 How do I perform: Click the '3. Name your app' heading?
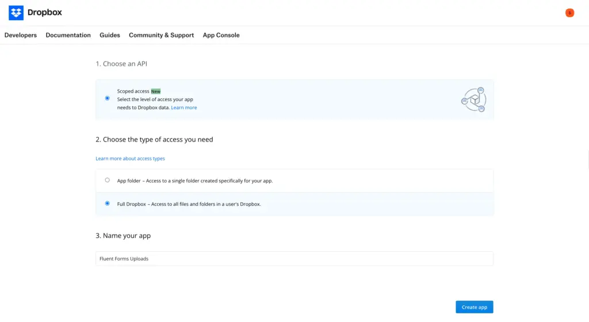tap(123, 236)
